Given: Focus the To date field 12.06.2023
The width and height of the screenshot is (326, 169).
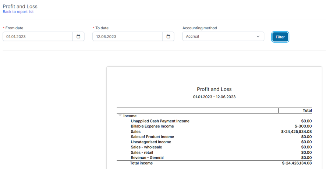Looking at the screenshot, I should tap(127, 36).
